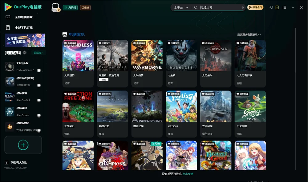Screen dimensions: 308x182
Task: Click the 台服 tag under 缔造者
Action: coord(103,80)
